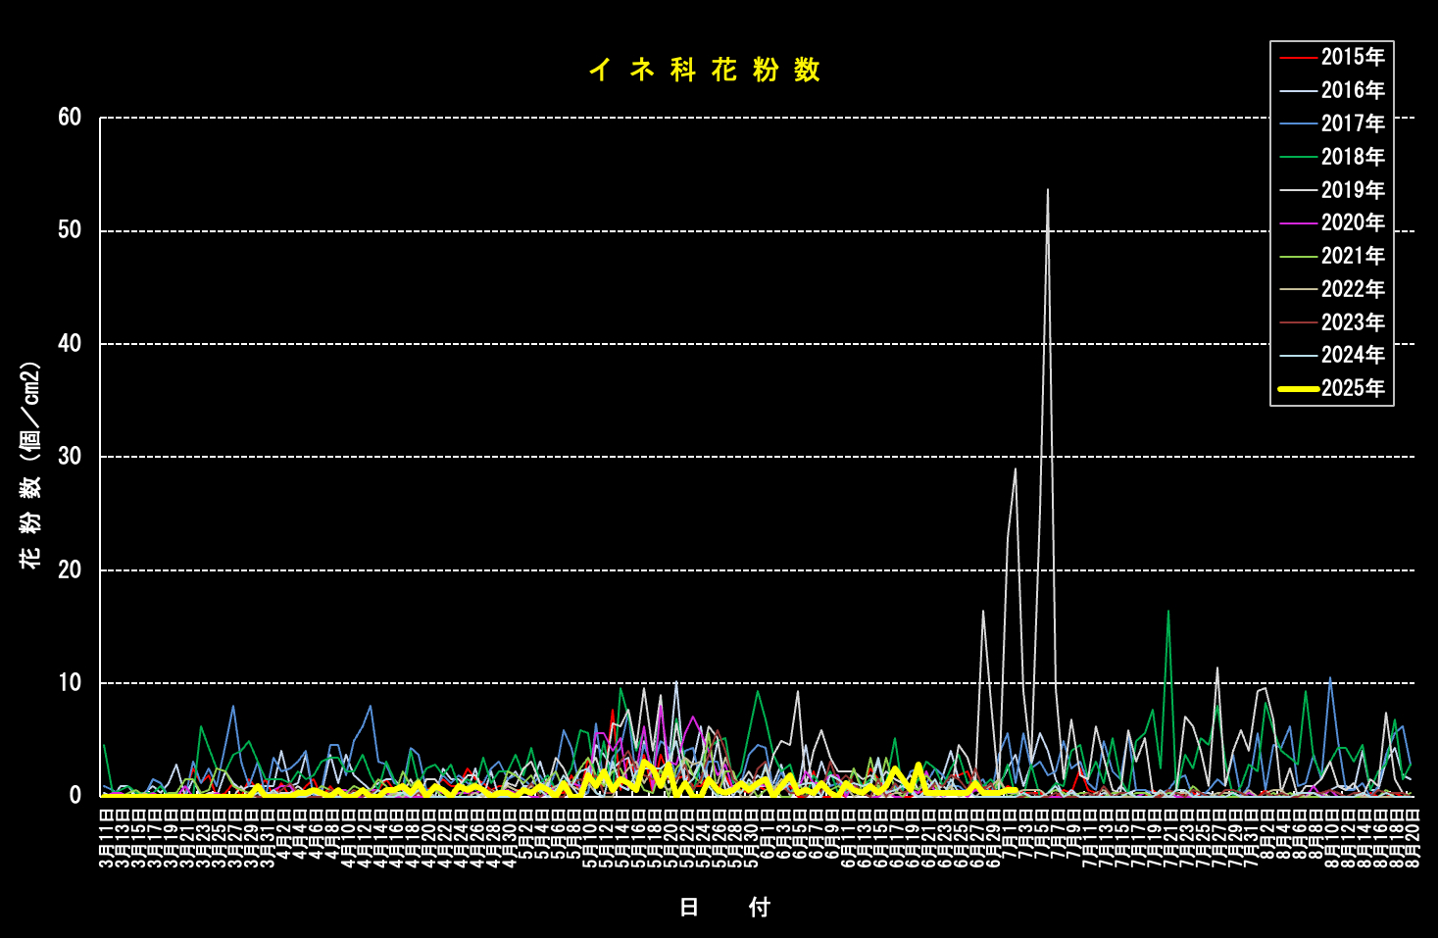The height and width of the screenshot is (939, 1439).
Task: Click the y-axis tick label 40
Action: 70,343
